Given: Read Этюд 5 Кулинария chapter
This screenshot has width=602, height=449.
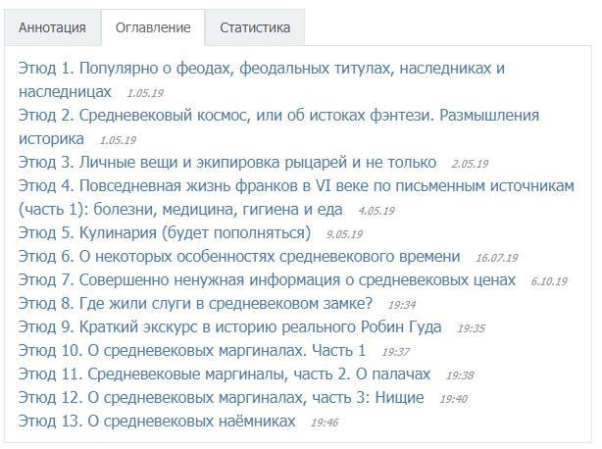Looking at the screenshot, I should tap(165, 233).
